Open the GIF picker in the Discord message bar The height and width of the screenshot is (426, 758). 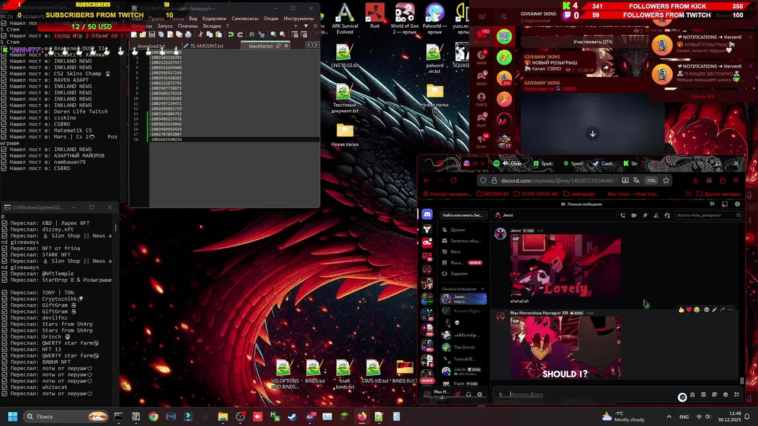pyautogui.click(x=704, y=395)
